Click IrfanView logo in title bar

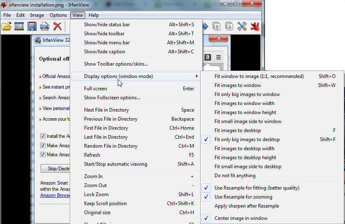click(4, 5)
